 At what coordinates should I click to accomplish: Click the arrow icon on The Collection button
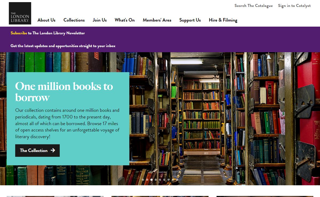tap(53, 150)
